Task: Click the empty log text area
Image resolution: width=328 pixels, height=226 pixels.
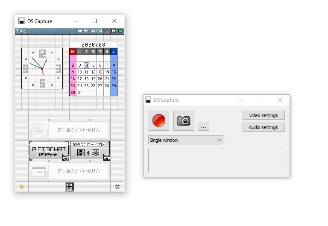Action: coord(217,161)
